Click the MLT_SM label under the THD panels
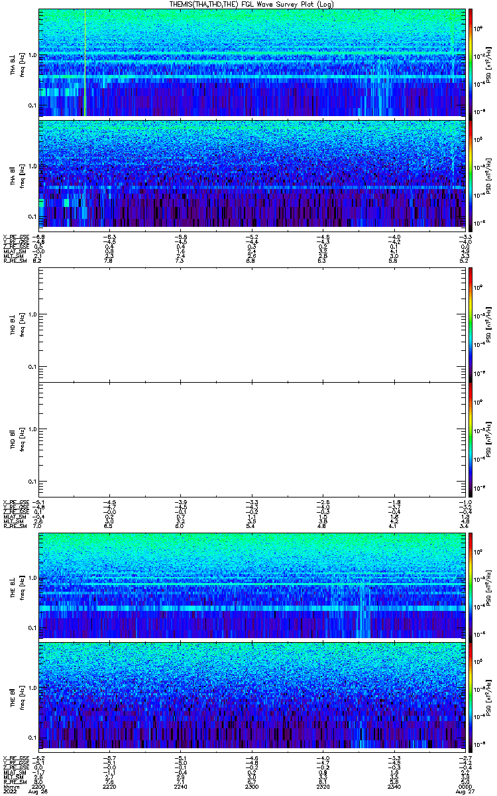497x796 pixels. click(14, 522)
